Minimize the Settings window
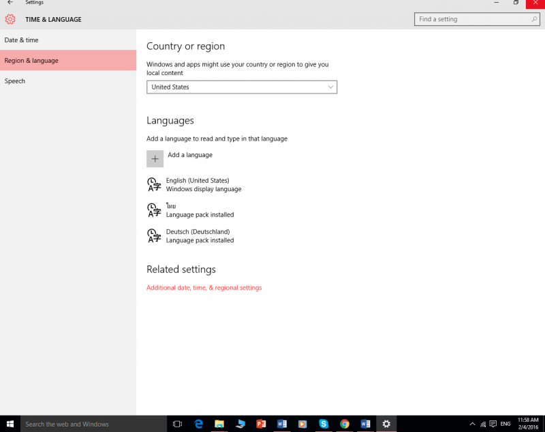The height and width of the screenshot is (432, 545). point(497,3)
